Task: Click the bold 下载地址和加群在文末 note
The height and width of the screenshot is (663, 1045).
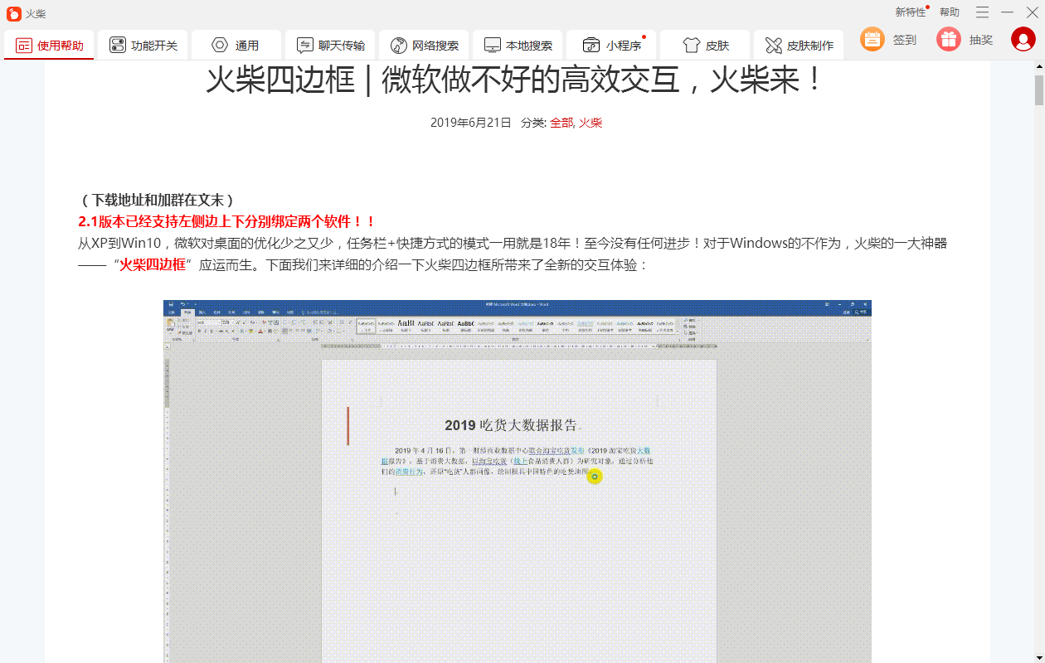Action: tap(158, 201)
